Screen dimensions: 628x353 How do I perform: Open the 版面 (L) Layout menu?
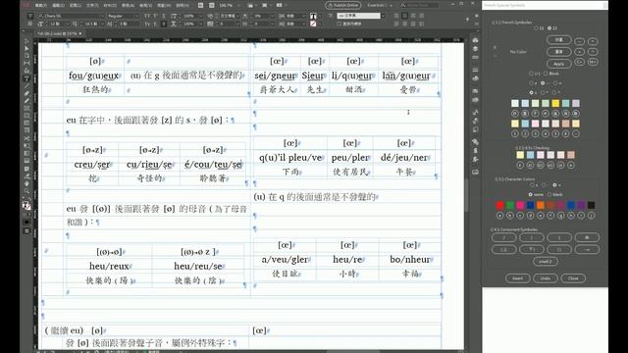pos(76,6)
